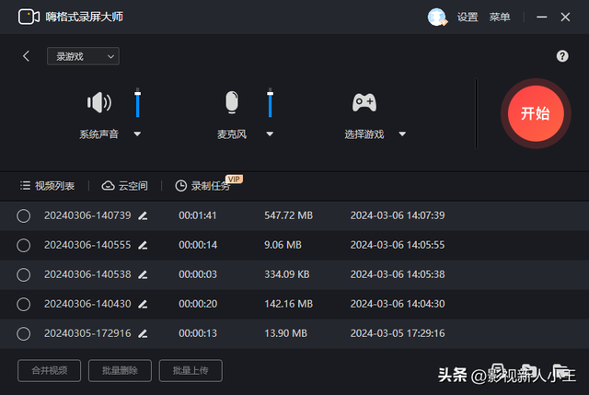
Task: Click the microphone icon
Action: coord(233,102)
